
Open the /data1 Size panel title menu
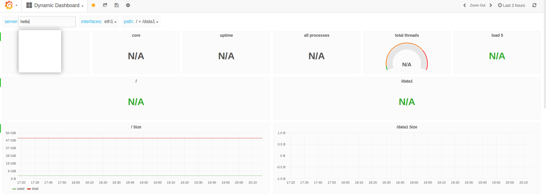[x=407, y=127]
